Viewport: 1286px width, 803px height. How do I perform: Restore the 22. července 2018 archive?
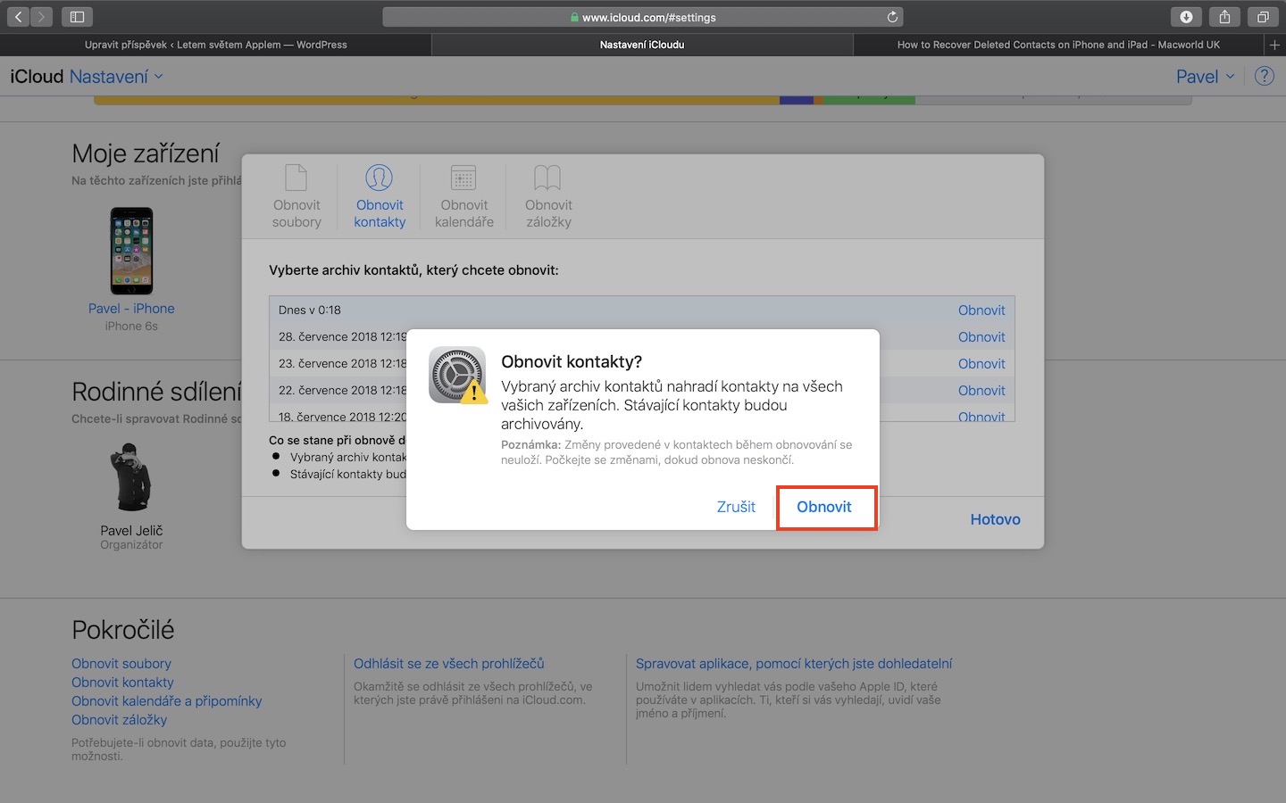coord(981,391)
